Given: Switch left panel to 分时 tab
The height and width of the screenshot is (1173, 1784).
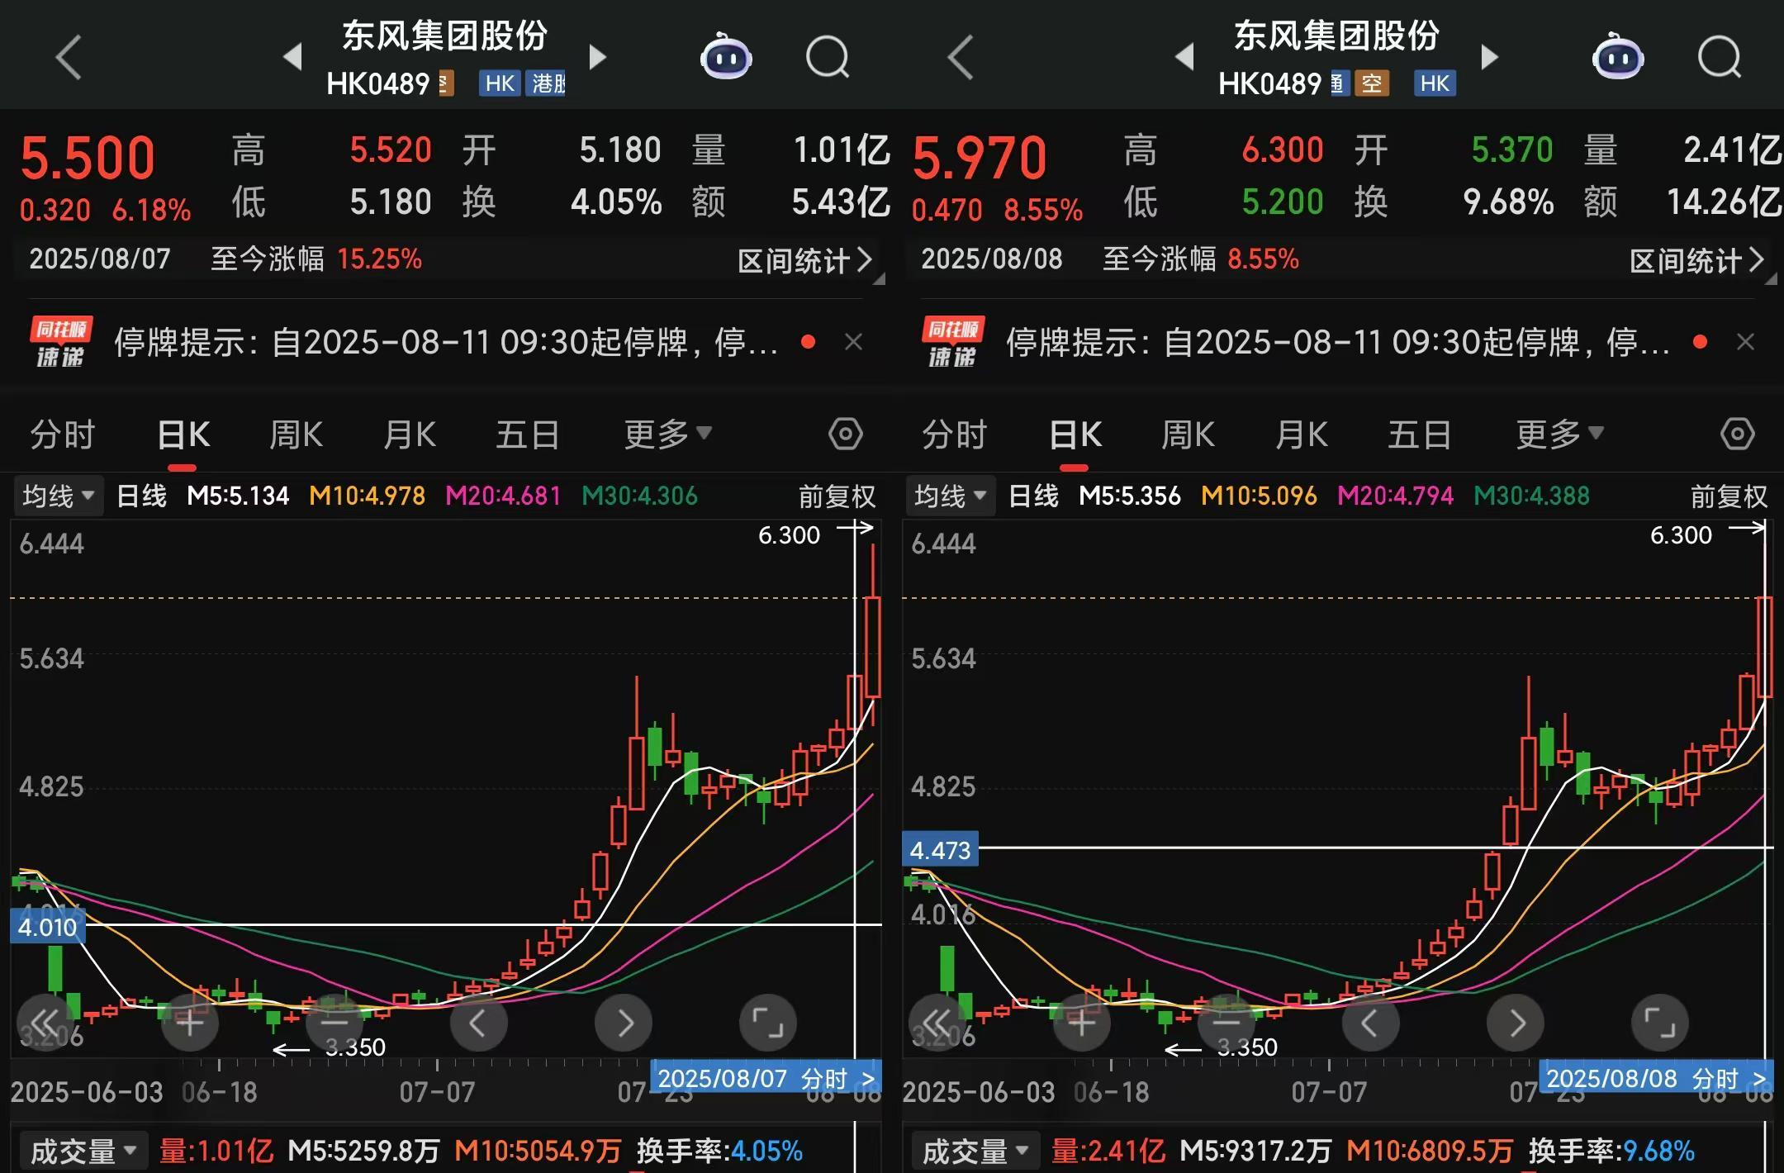Looking at the screenshot, I should (x=63, y=434).
